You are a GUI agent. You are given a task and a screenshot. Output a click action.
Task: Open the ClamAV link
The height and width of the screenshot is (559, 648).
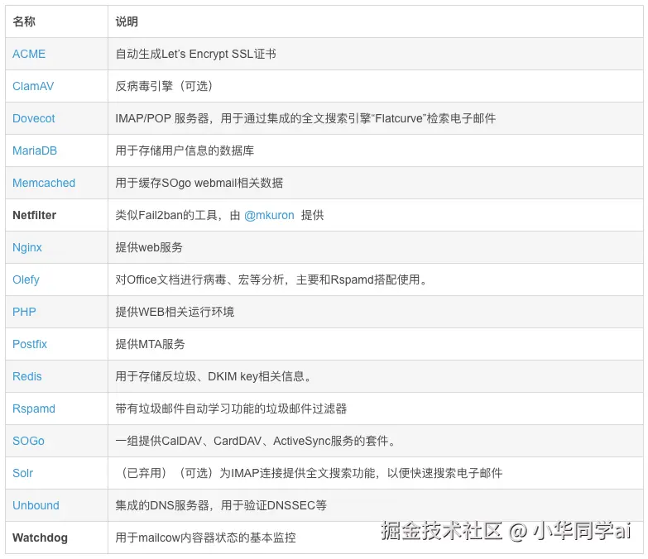click(33, 86)
